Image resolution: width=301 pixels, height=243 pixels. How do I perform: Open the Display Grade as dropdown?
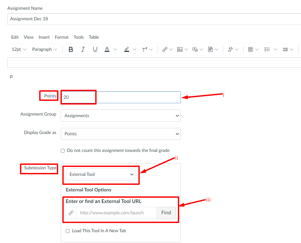click(121, 134)
